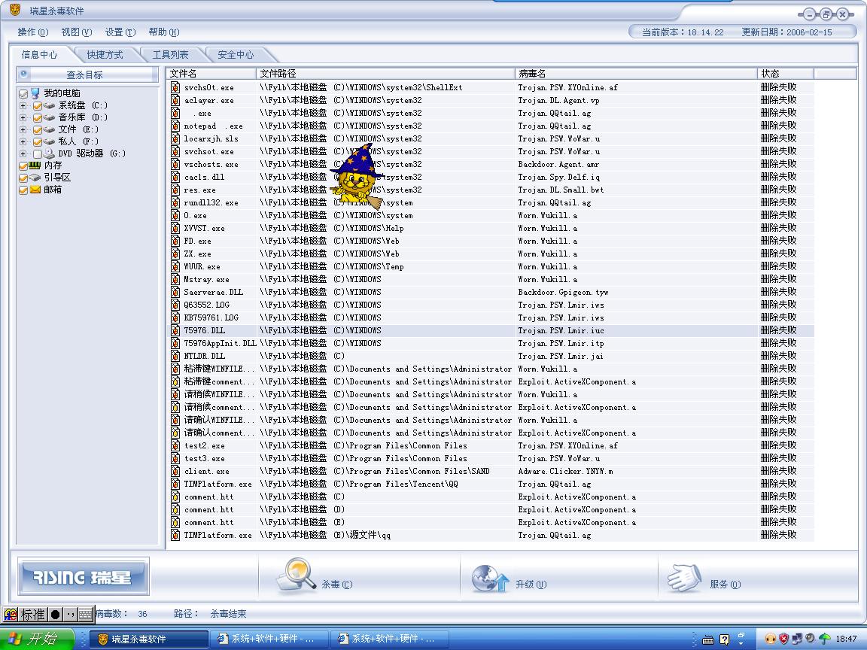867x650 pixels.
Task: Click the small icon left of 查杀目标 header
Action: [x=24, y=74]
